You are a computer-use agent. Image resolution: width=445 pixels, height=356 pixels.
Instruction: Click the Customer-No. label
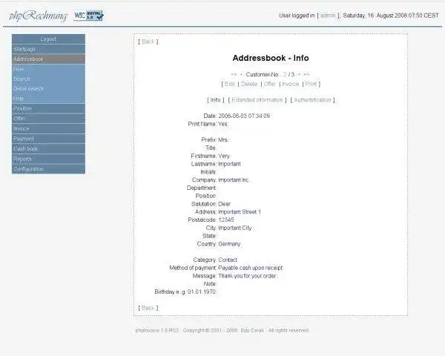[263, 74]
